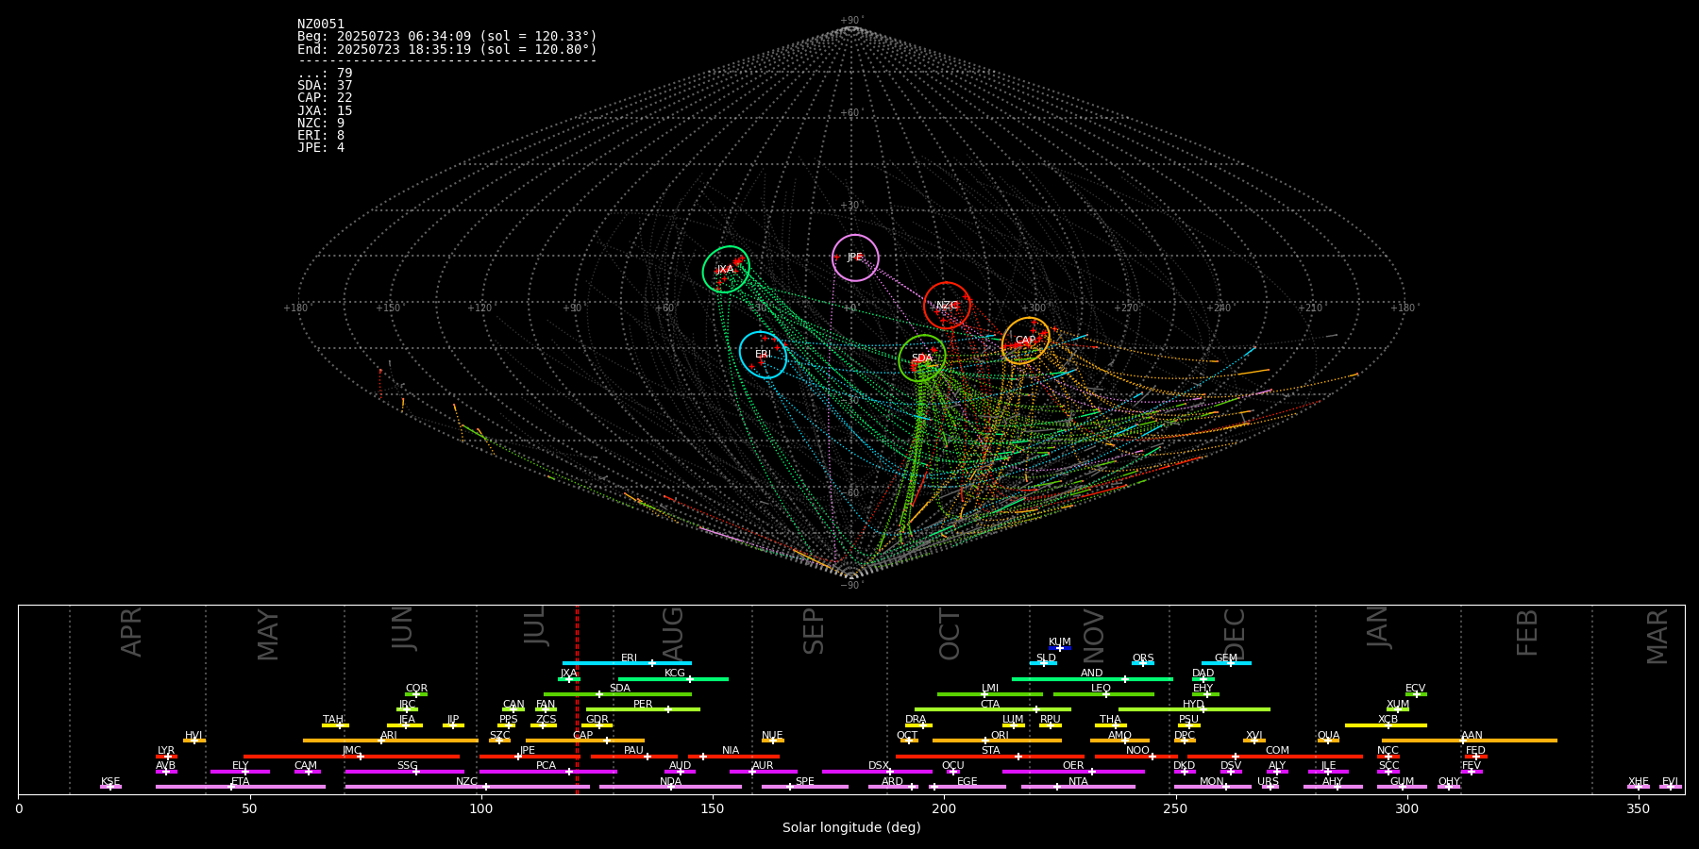This screenshot has width=1699, height=849.
Task: Click the +150° longitude grid label
Action: (x=388, y=308)
